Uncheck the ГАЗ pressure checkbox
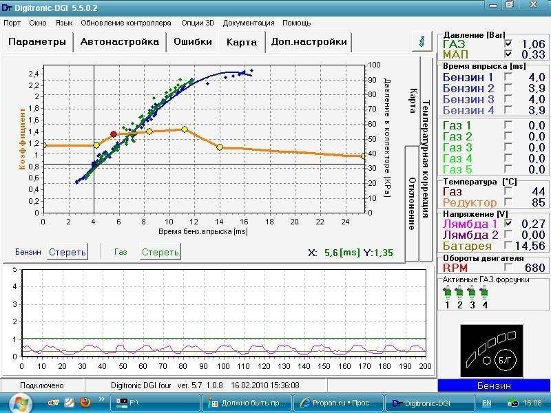Viewport: 551px width, 413px height. tap(508, 44)
